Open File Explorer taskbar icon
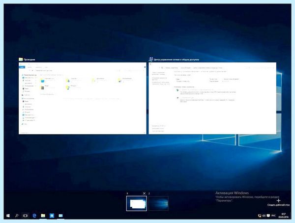295x223 pixels. coord(43,216)
